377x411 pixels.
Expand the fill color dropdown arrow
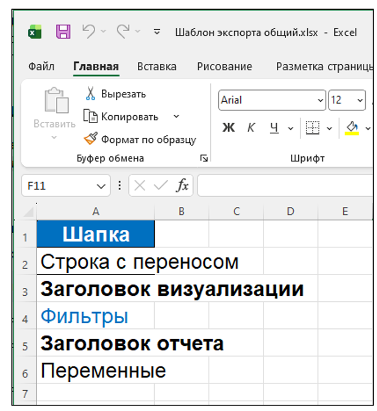368,128
